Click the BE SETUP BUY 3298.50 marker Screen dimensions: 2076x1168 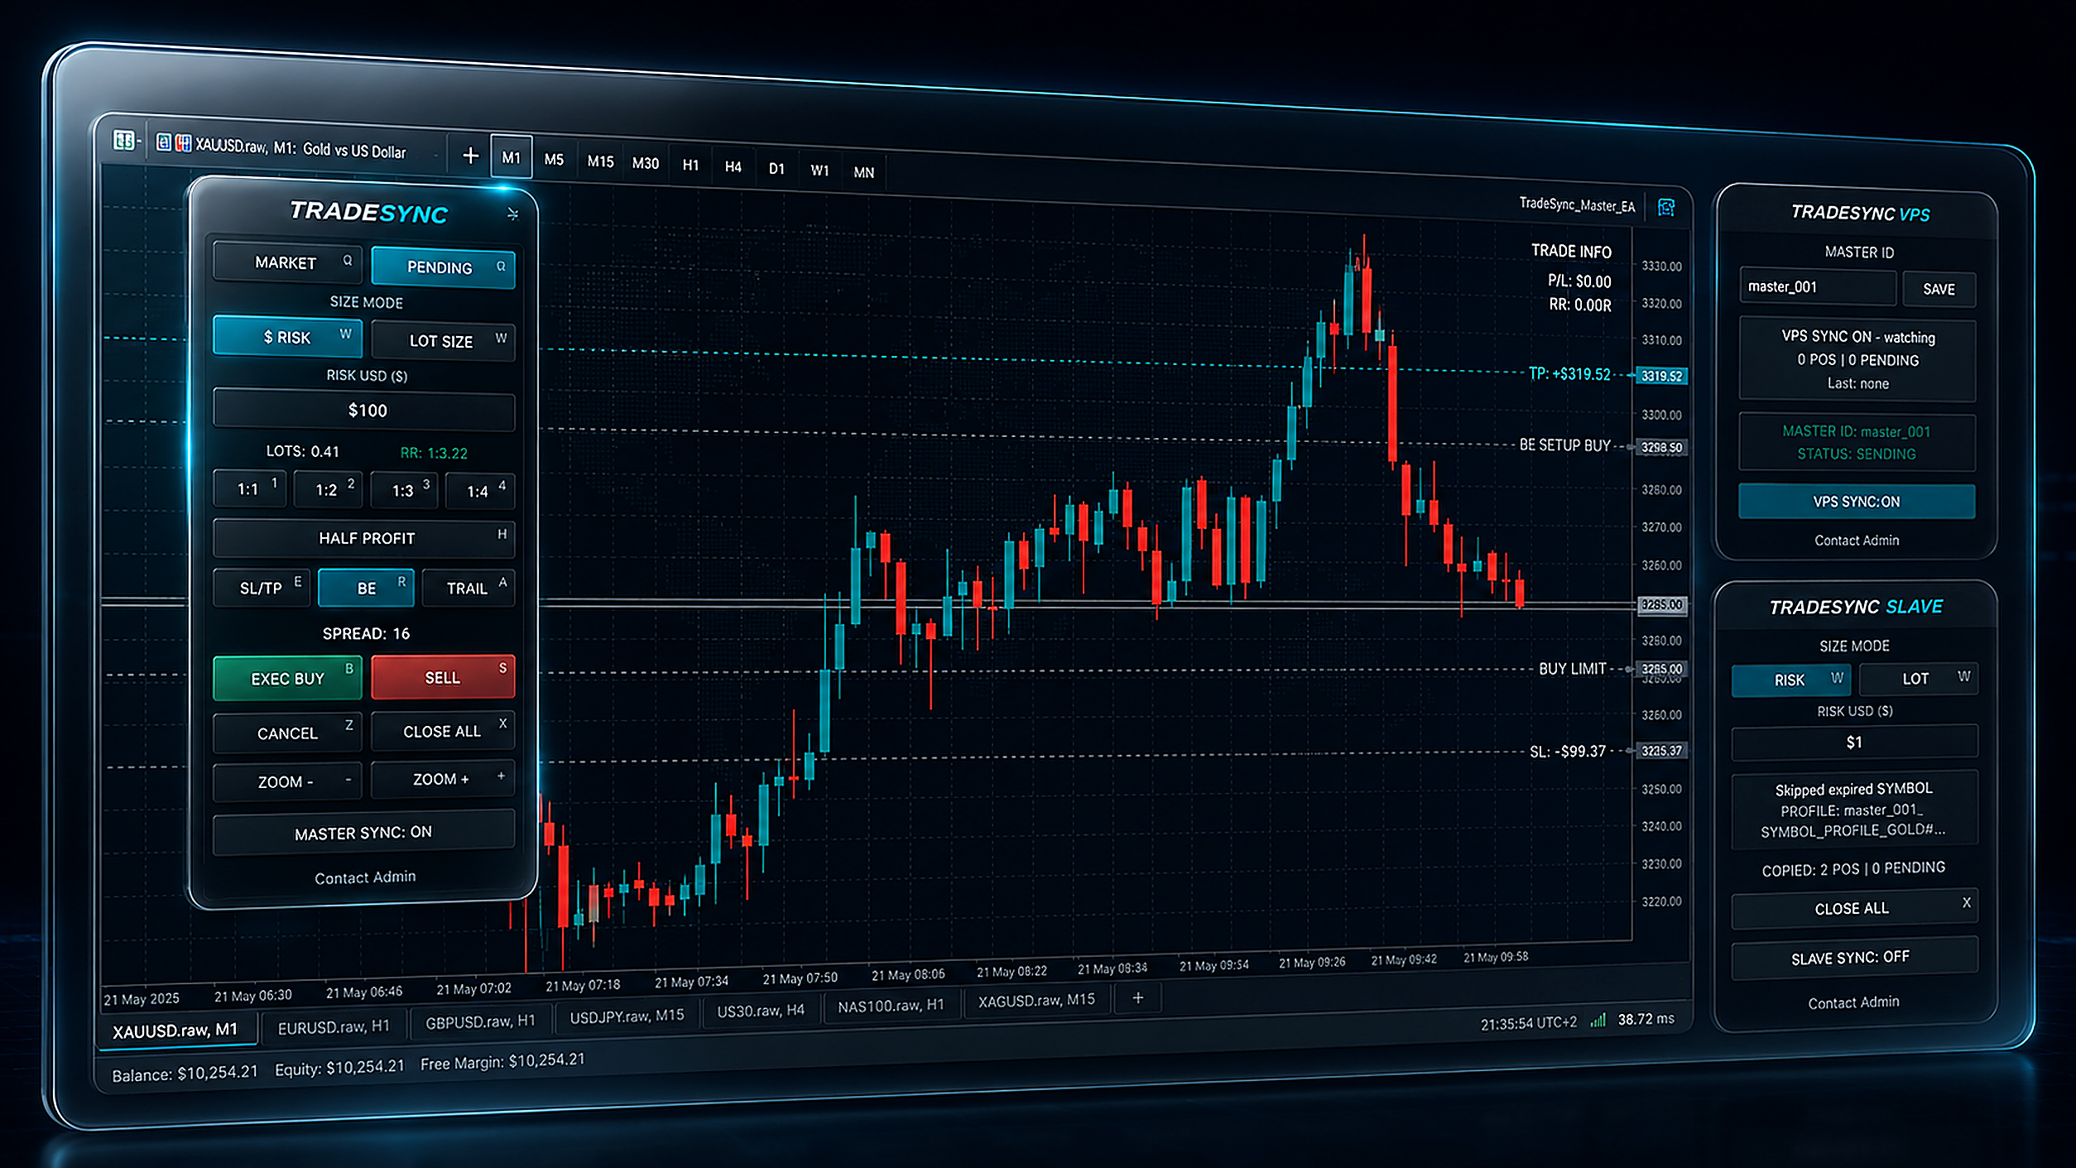tap(1662, 447)
